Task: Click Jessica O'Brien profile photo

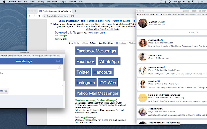Action: click(143, 23)
